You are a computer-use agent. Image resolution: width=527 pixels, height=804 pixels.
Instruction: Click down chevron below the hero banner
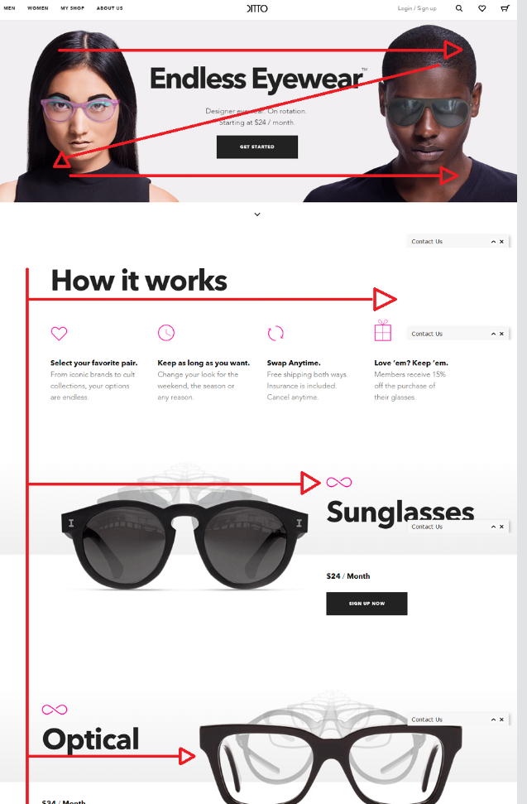point(257,214)
